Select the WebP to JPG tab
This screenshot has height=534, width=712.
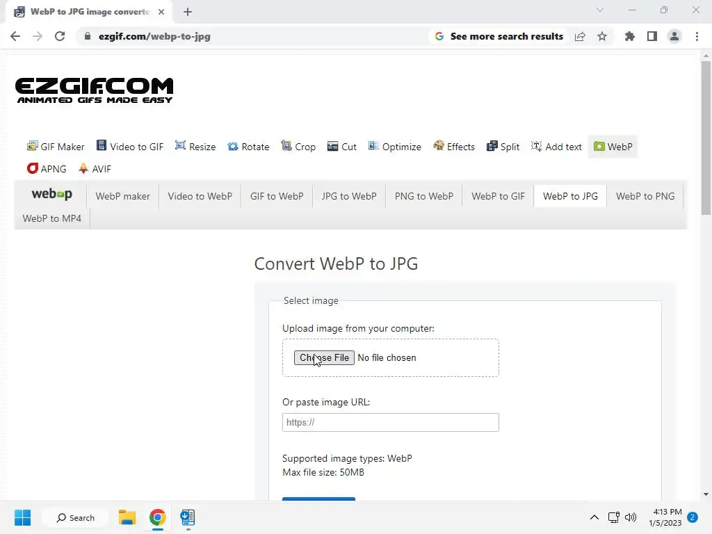coord(570,196)
